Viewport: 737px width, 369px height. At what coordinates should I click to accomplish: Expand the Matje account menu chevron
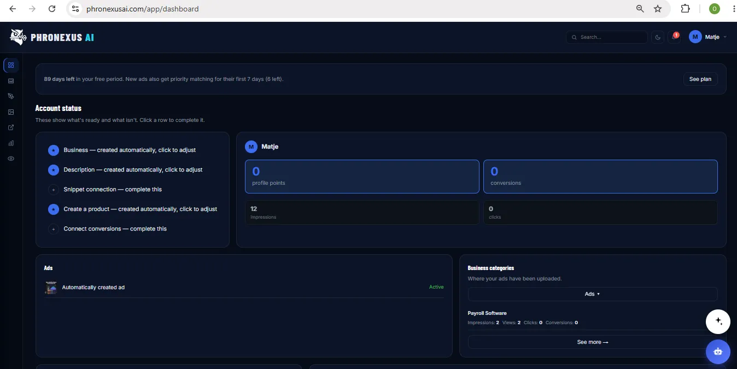click(x=725, y=37)
